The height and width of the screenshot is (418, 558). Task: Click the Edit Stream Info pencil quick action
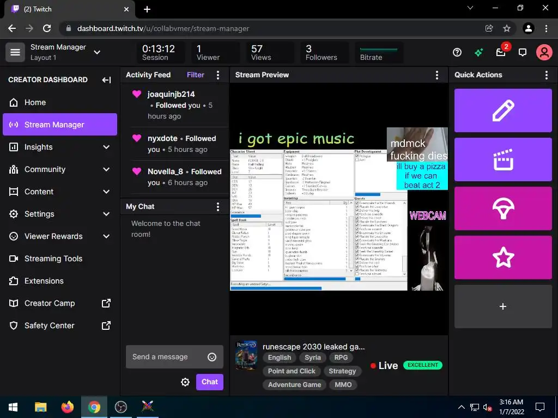[x=503, y=110]
